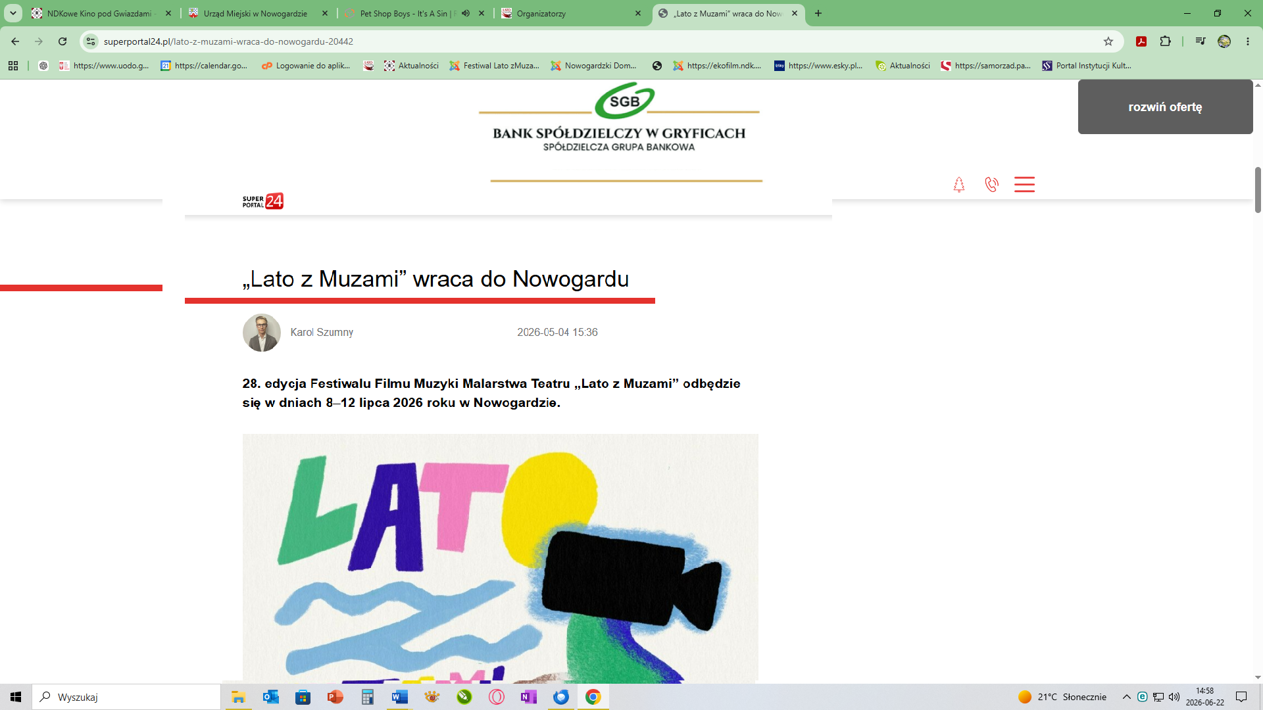Click the article headline „Lato z Muzami” wraca do Nowogardu
This screenshot has width=1263, height=710.
point(435,279)
